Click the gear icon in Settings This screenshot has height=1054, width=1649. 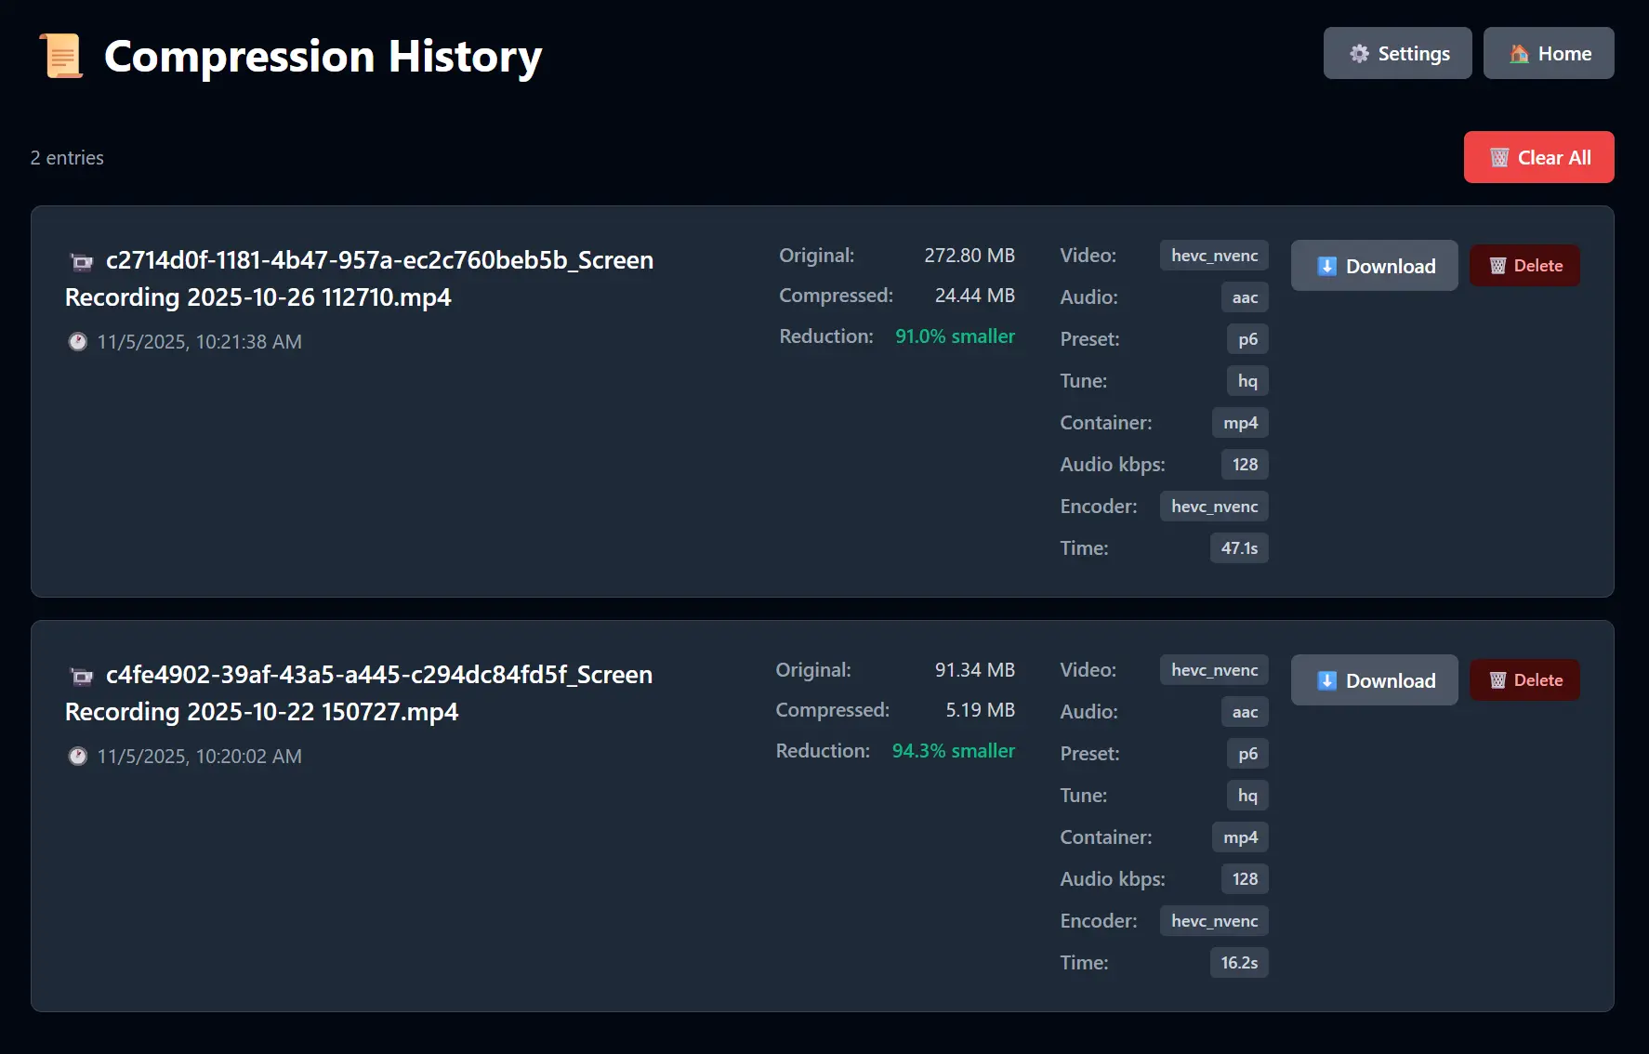1359,54
